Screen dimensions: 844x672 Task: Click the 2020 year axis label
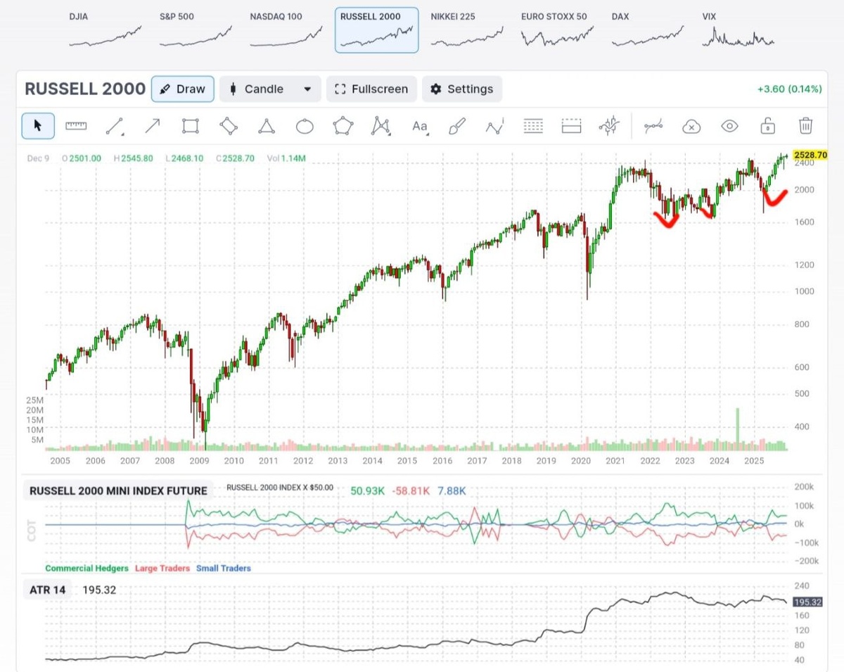[581, 461]
